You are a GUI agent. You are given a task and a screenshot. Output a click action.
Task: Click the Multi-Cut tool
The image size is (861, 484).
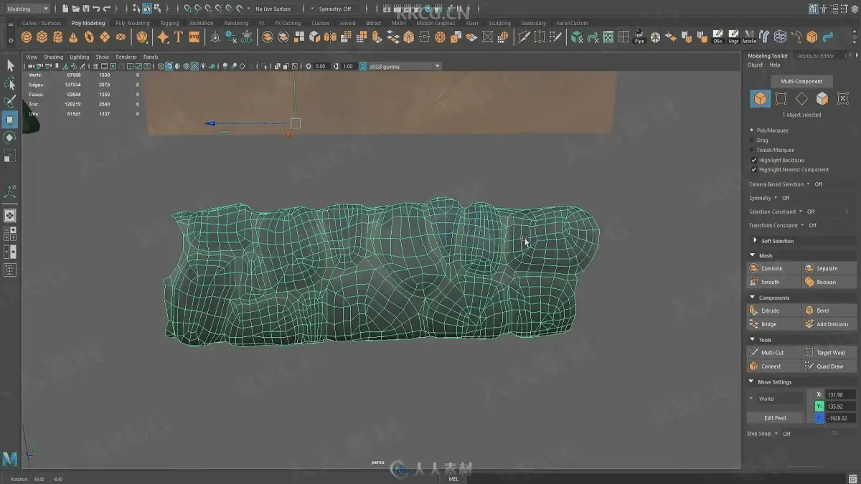click(x=773, y=353)
